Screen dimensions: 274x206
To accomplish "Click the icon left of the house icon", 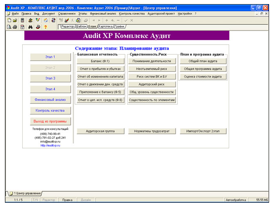I will 38,20.
